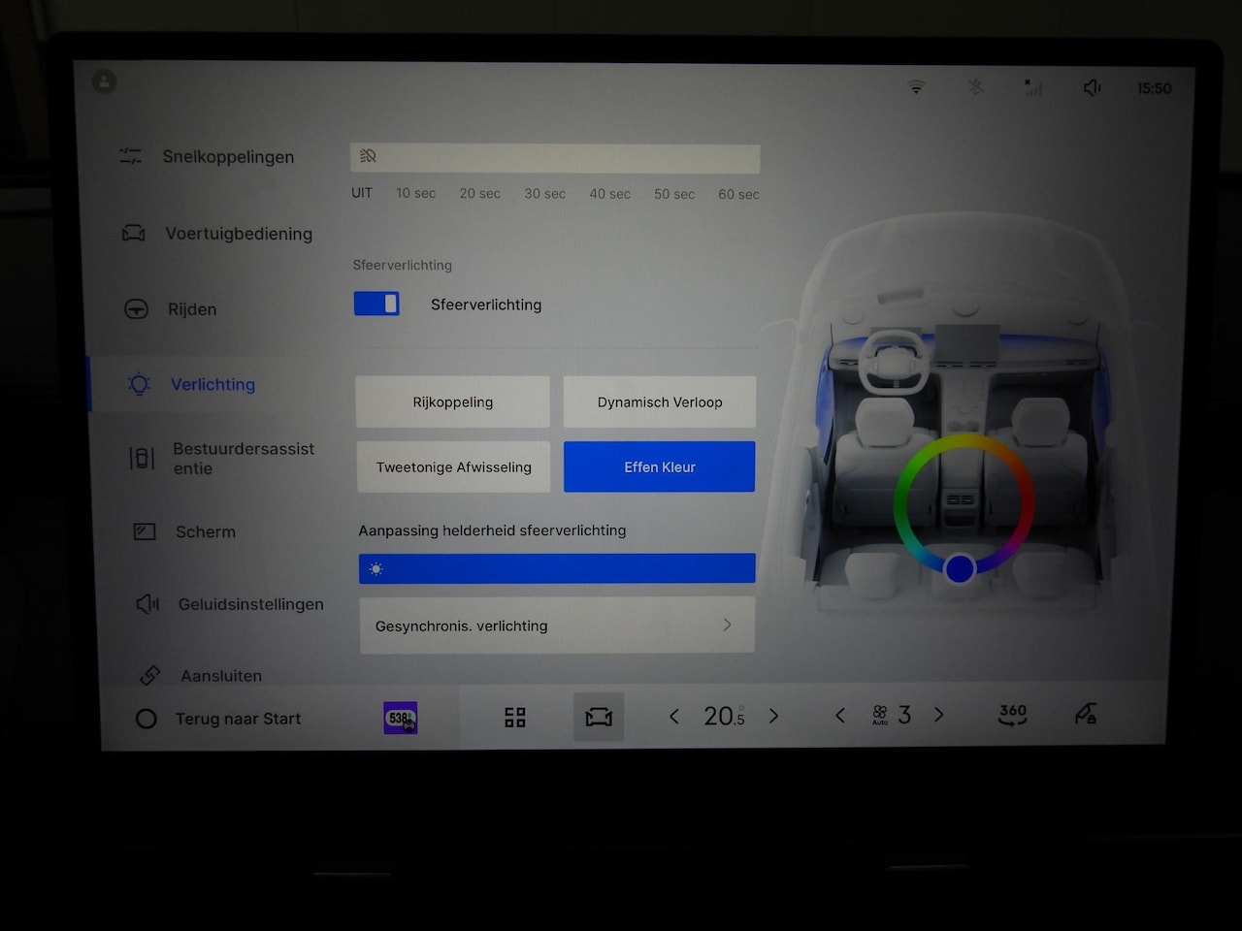
Task: Tap the speaker volume icon in status bar
Action: [x=1093, y=88]
